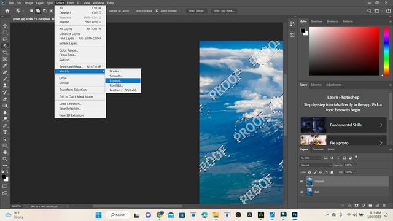393x221 pixels.
Task: Open the Normal blend mode dropdown
Action: (316, 165)
